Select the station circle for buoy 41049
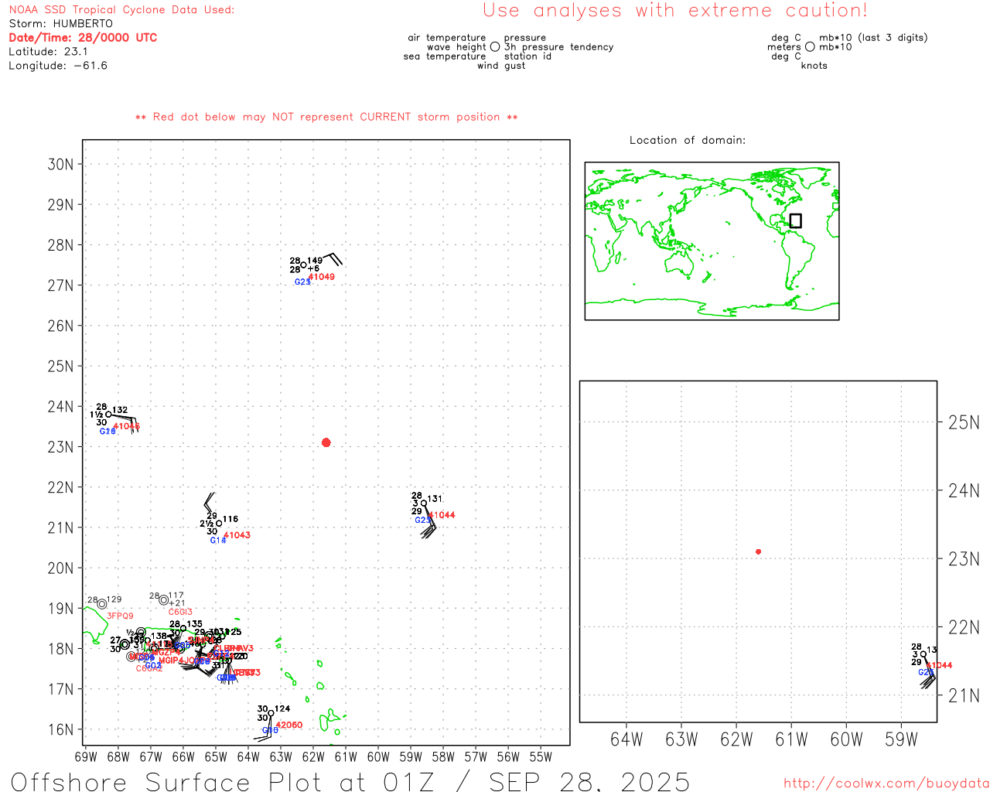This screenshot has width=990, height=792. click(304, 266)
